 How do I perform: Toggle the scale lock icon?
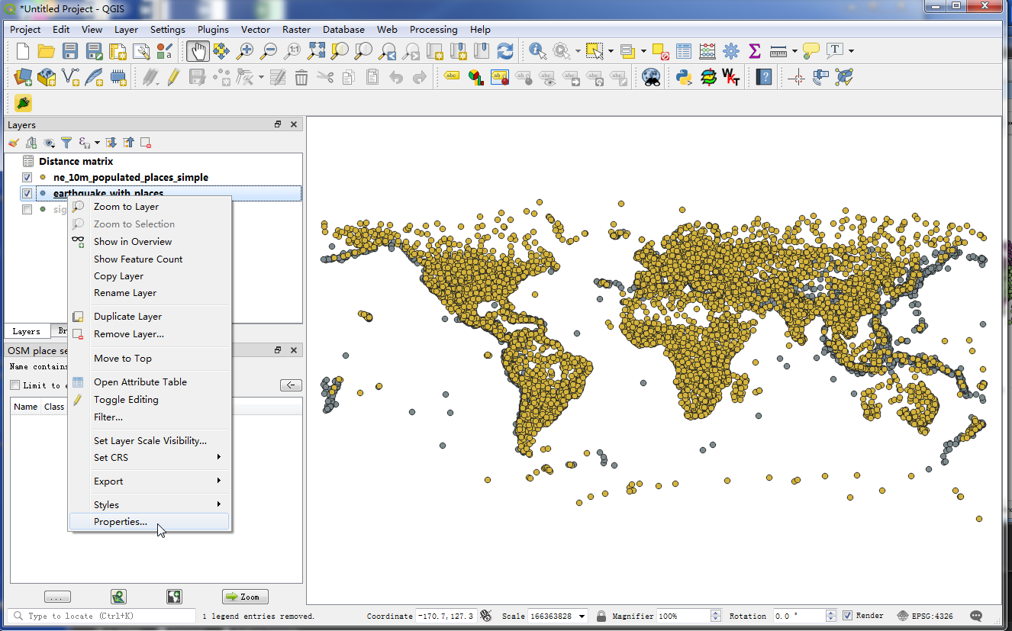click(x=601, y=616)
